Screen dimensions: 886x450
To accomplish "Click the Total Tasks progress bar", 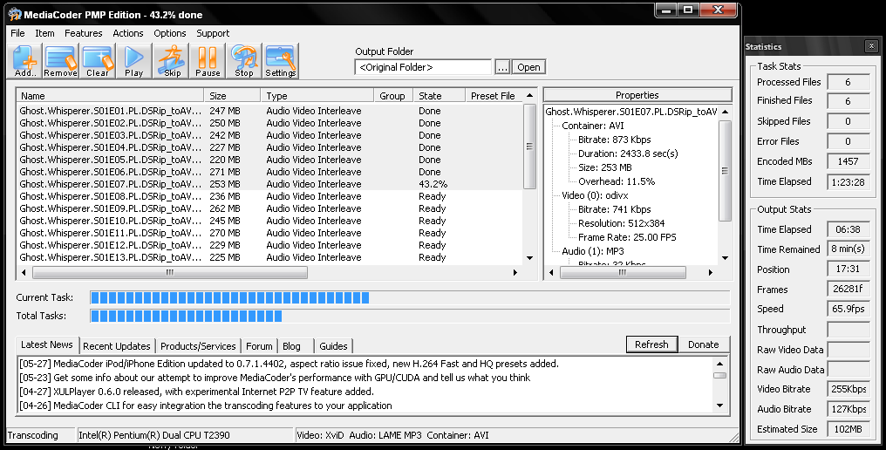I will click(x=410, y=316).
